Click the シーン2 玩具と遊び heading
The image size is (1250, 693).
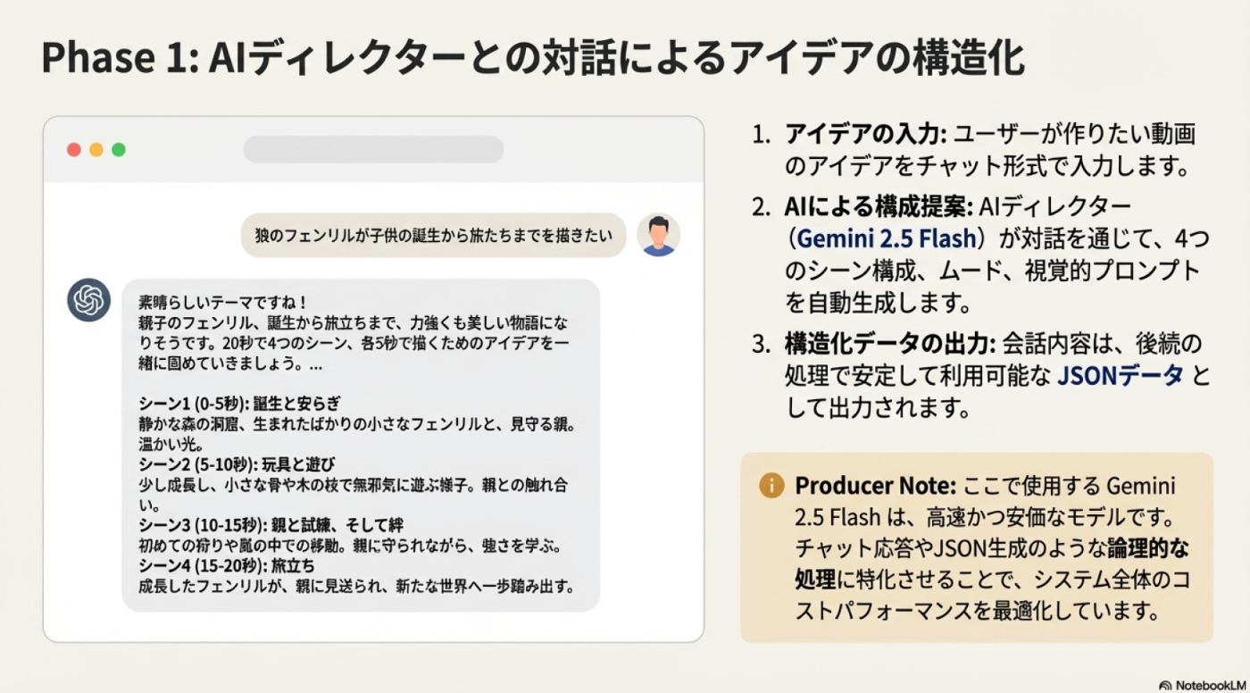click(237, 464)
